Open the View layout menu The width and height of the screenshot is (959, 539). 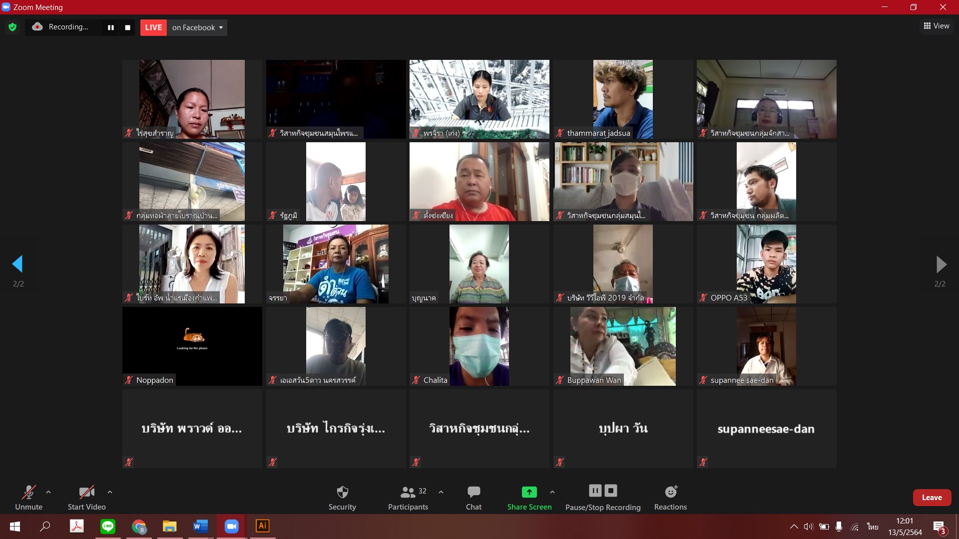(x=936, y=26)
